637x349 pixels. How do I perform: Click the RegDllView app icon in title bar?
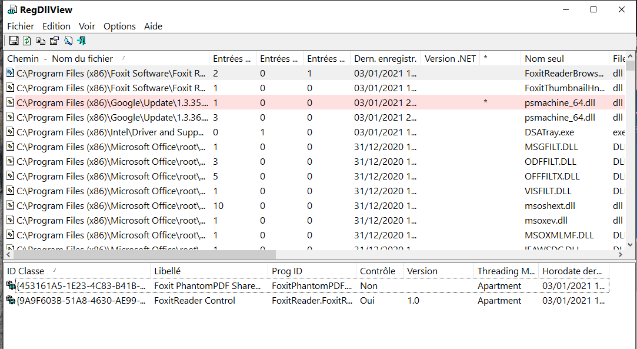[12, 10]
